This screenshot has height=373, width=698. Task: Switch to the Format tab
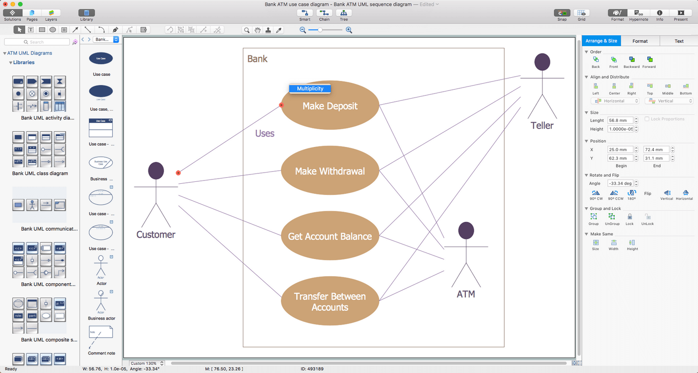click(640, 41)
